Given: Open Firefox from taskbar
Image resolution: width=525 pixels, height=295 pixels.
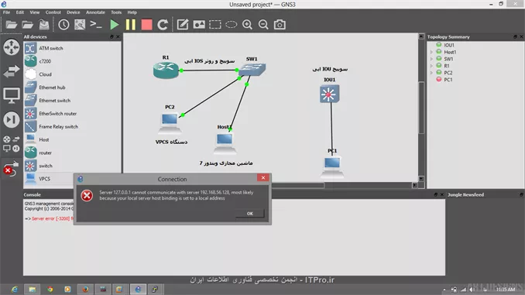Looking at the screenshot, I should pyautogui.click(x=85, y=290).
